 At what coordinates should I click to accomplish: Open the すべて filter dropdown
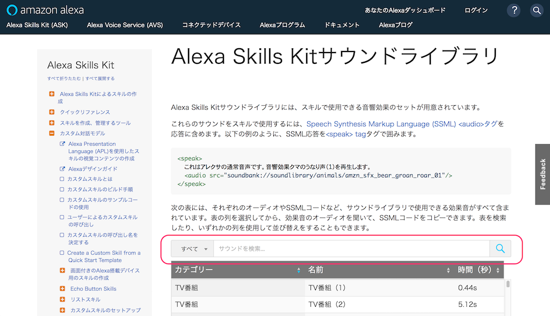point(192,249)
